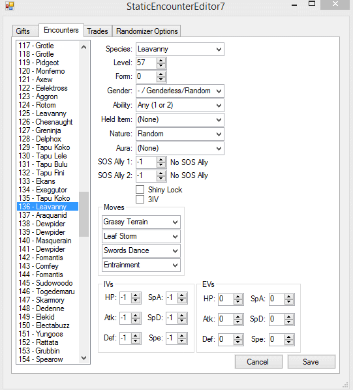Select '137 - Araquanid' entry
This screenshot has height=390, width=353.
(x=48, y=215)
